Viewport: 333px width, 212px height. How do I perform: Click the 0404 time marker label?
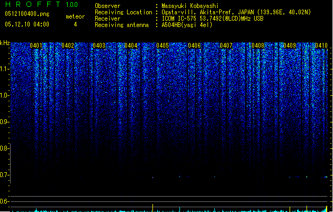[131, 46]
